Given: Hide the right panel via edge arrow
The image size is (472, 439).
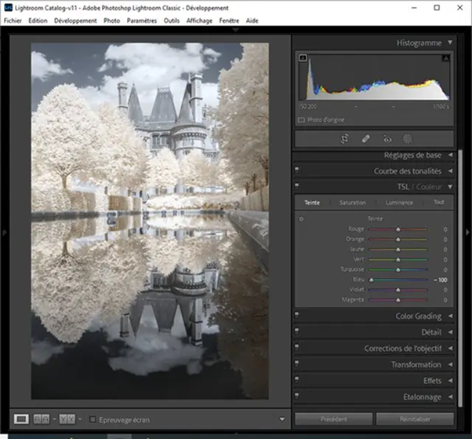Looking at the screenshot, I should (467, 232).
